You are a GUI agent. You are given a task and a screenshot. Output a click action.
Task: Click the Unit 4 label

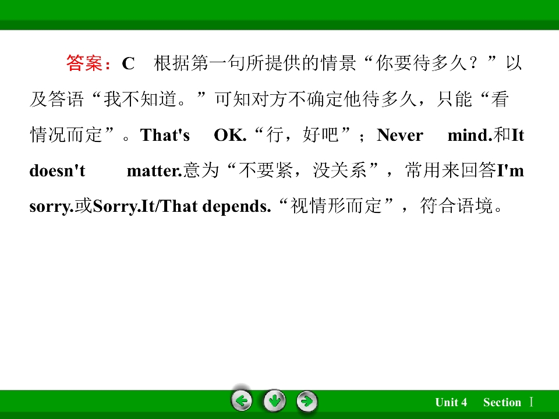tap(451, 402)
